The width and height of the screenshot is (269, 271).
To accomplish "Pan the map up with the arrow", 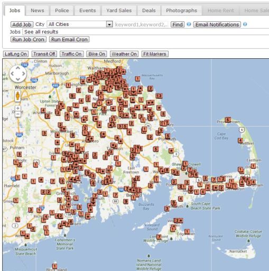I will click(x=18, y=68).
